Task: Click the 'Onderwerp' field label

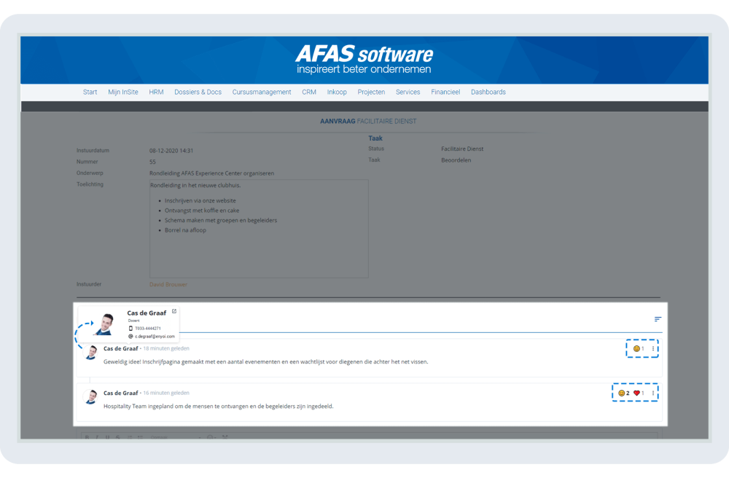Action: click(x=90, y=173)
